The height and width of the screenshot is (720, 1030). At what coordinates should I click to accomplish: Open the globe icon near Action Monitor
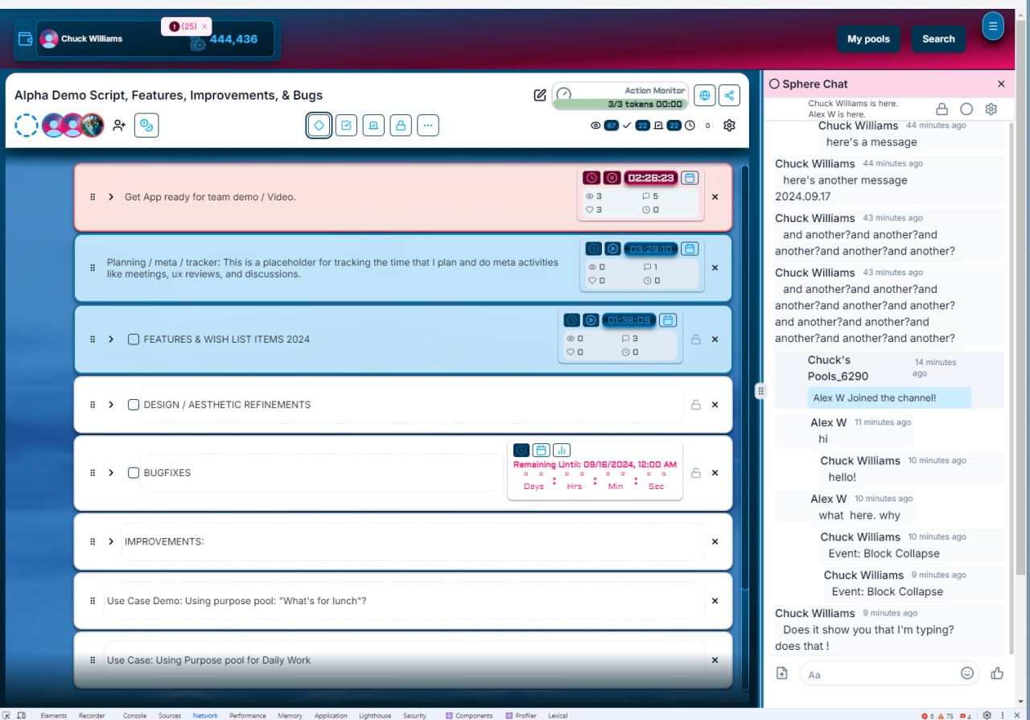tap(704, 95)
